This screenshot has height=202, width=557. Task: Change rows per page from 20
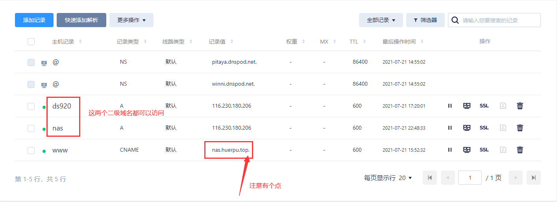(x=405, y=178)
